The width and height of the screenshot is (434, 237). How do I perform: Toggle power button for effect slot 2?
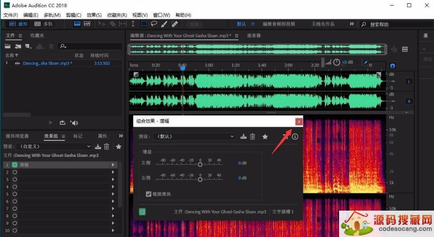14,172
